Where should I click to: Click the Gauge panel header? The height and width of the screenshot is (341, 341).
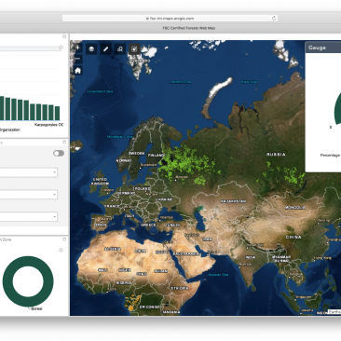coord(323,48)
